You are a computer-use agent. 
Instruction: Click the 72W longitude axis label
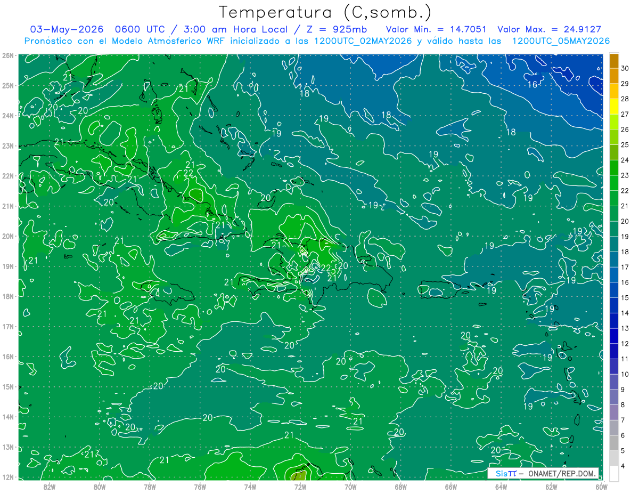click(300, 487)
